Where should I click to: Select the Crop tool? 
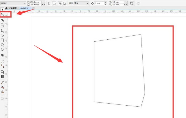pos(3,20)
